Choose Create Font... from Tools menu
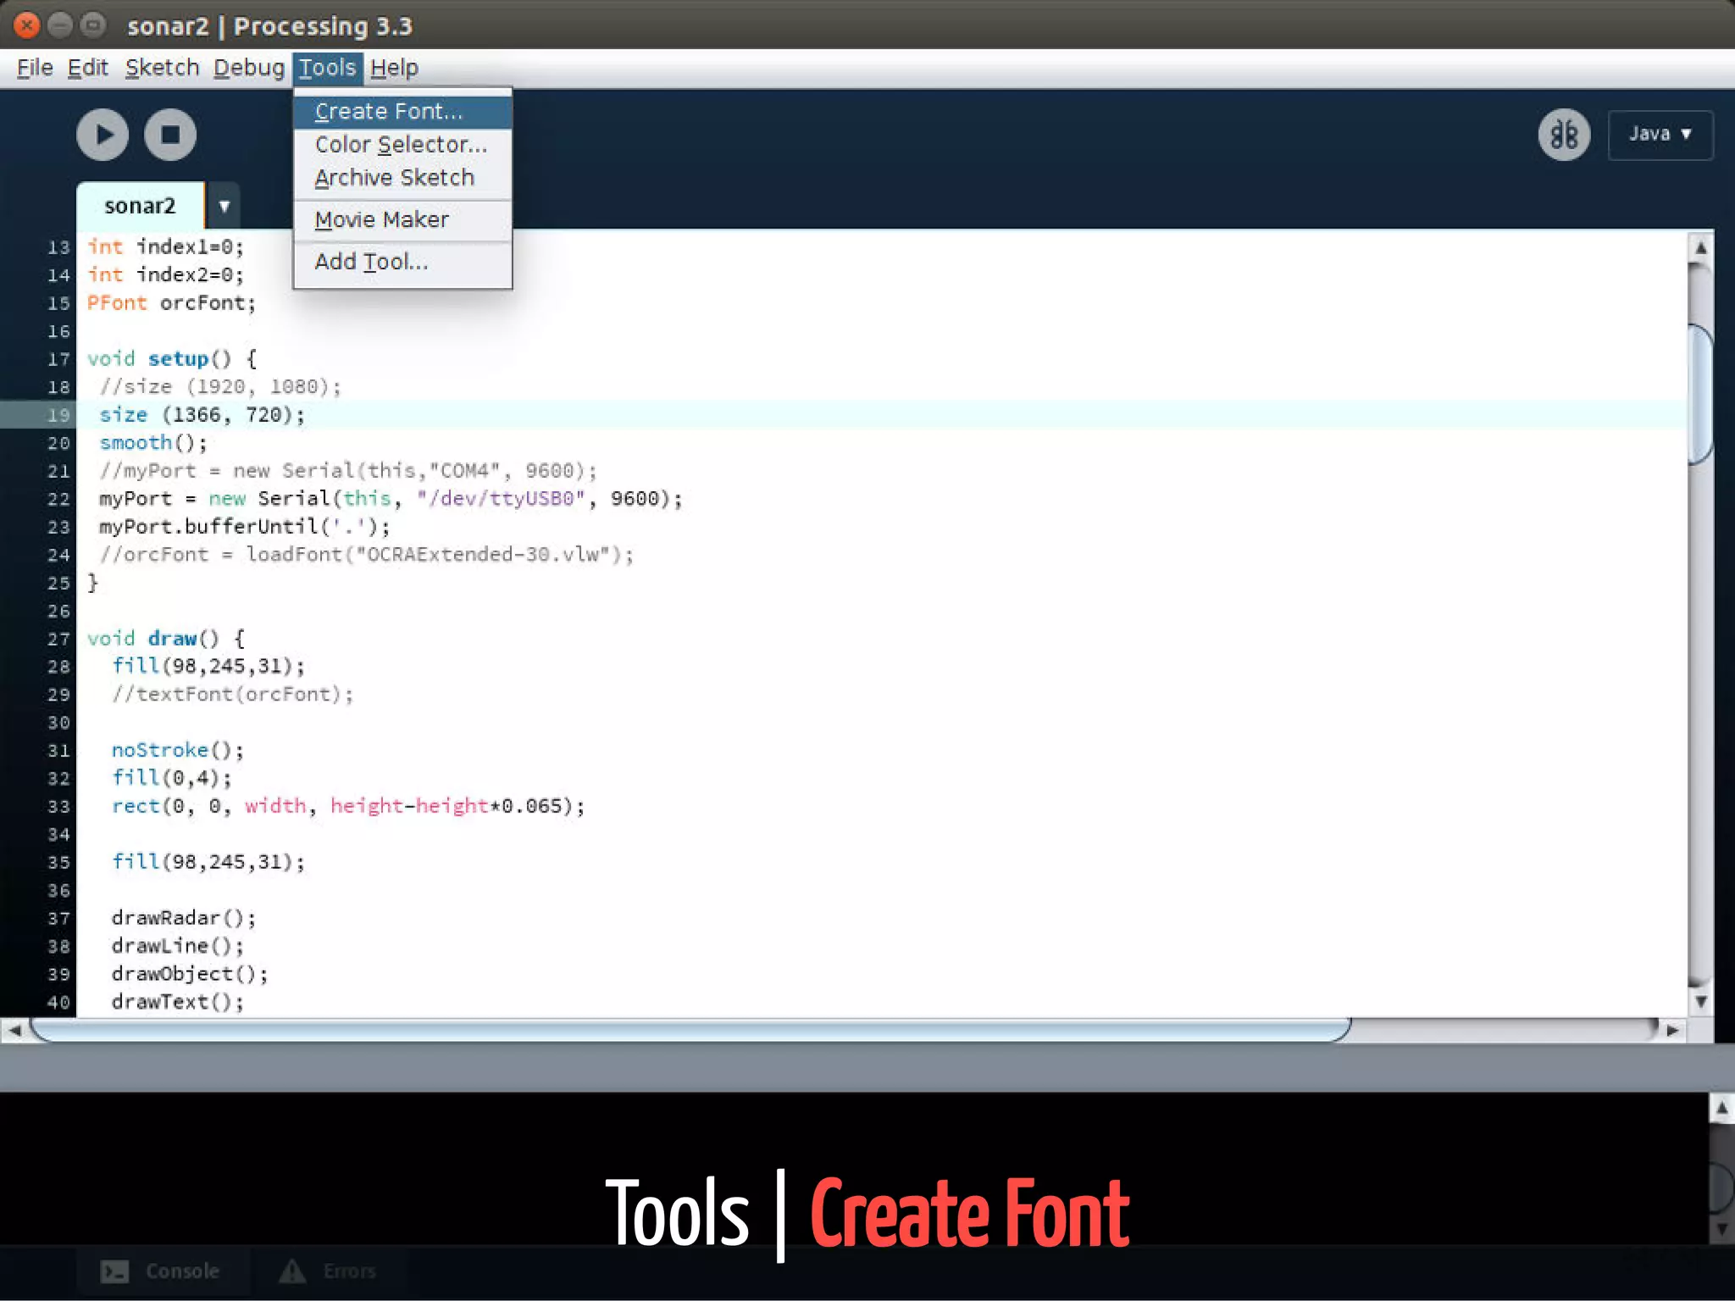The height and width of the screenshot is (1301, 1735). click(389, 112)
